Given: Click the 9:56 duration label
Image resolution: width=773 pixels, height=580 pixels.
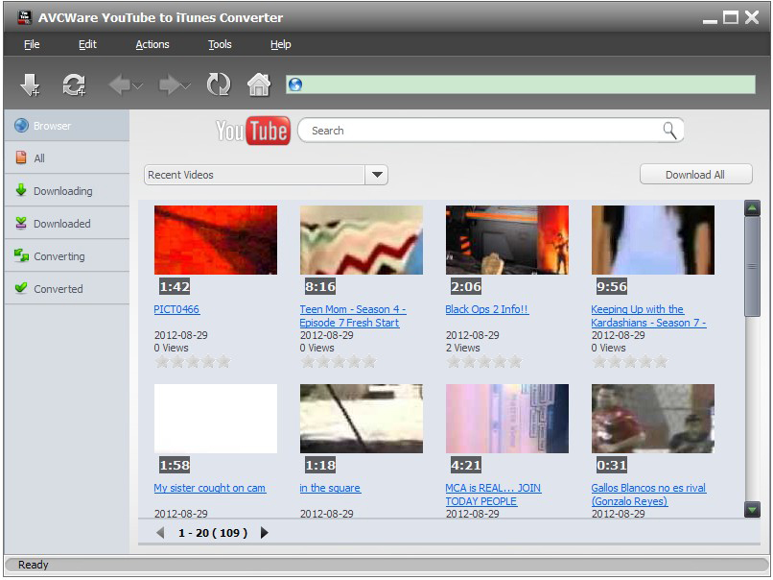Looking at the screenshot, I should coord(611,286).
